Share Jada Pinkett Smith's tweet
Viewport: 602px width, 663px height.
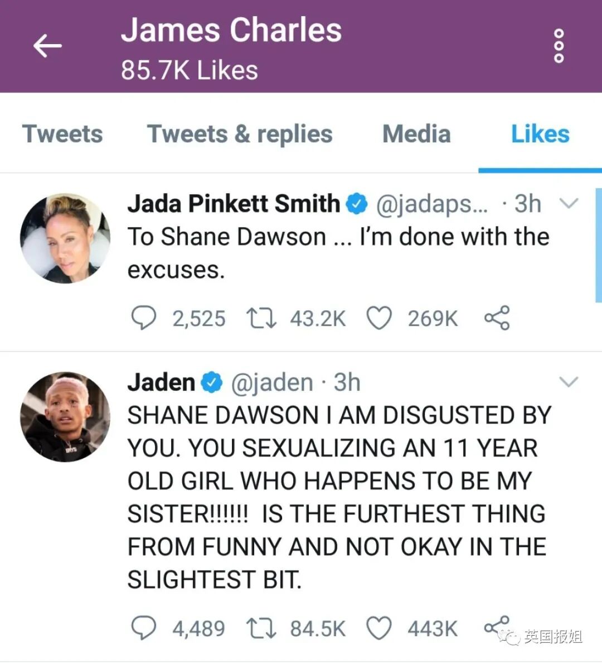tap(497, 318)
